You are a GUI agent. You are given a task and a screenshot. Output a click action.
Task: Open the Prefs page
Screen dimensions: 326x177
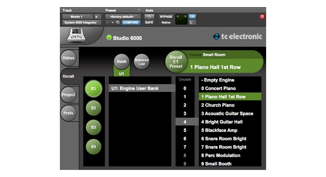tap(68, 113)
